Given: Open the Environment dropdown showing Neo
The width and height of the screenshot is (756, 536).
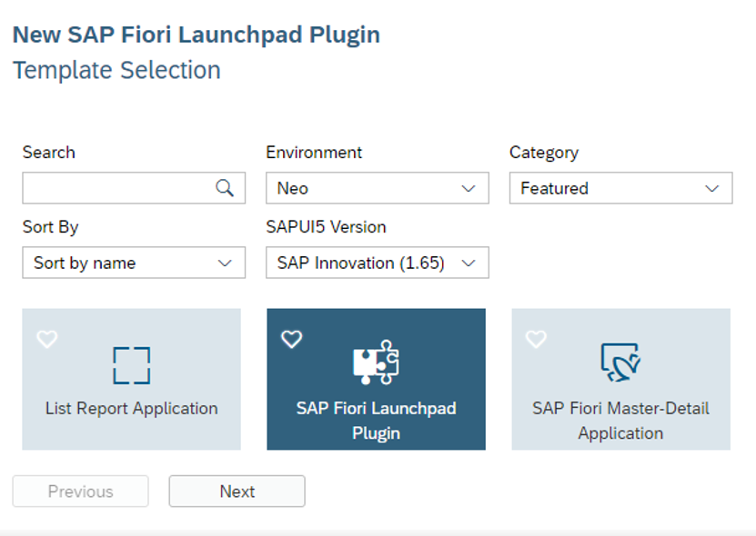Looking at the screenshot, I should pos(377,188).
